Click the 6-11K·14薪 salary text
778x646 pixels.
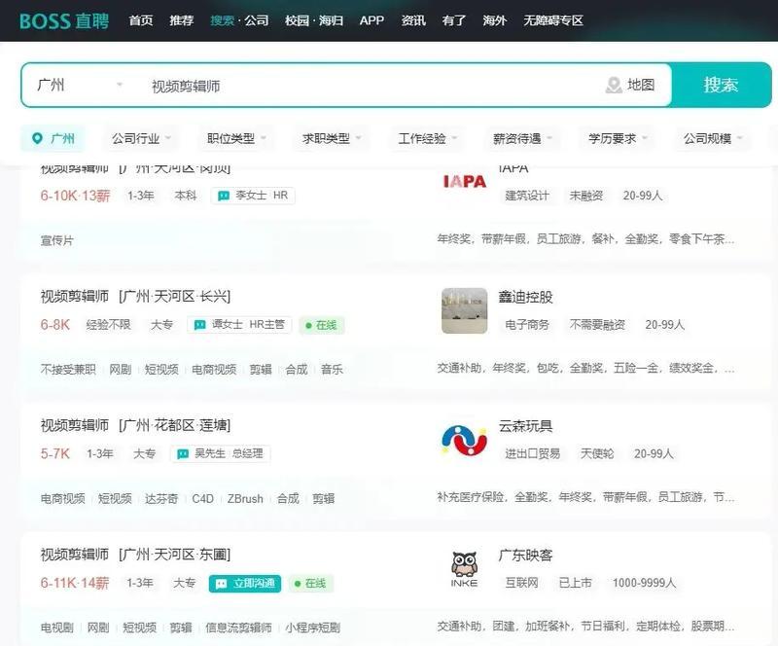point(75,583)
